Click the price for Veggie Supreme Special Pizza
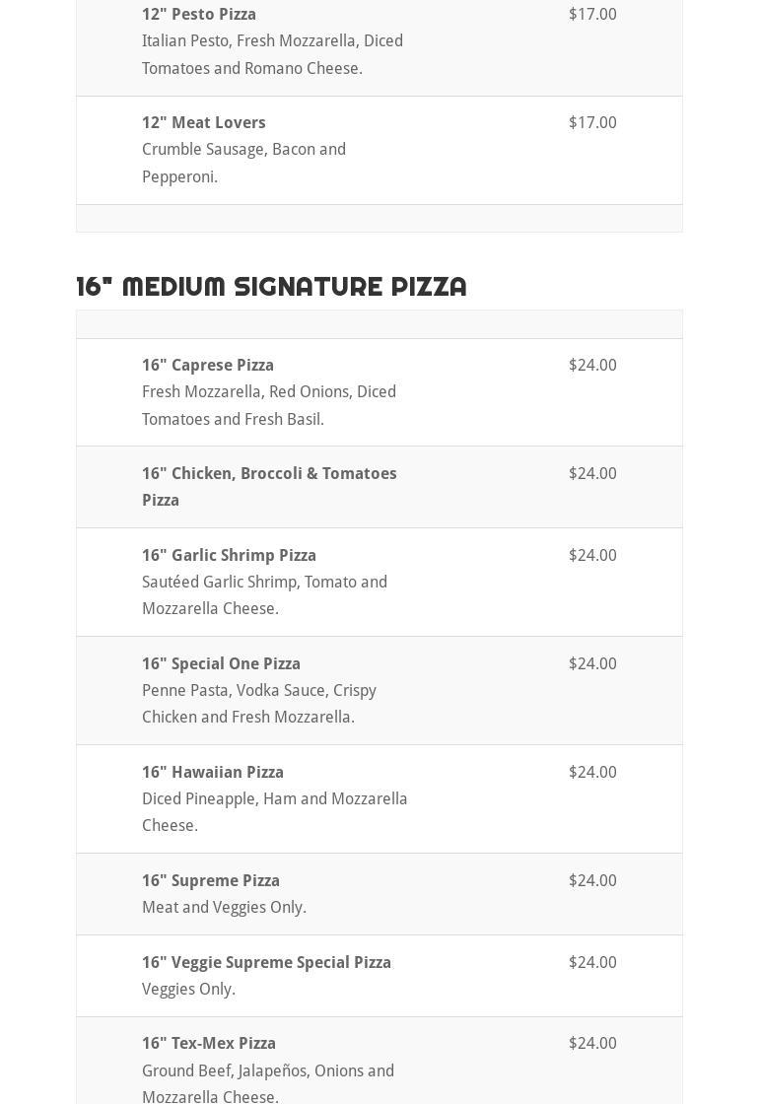759x1104 pixels. [592, 963]
